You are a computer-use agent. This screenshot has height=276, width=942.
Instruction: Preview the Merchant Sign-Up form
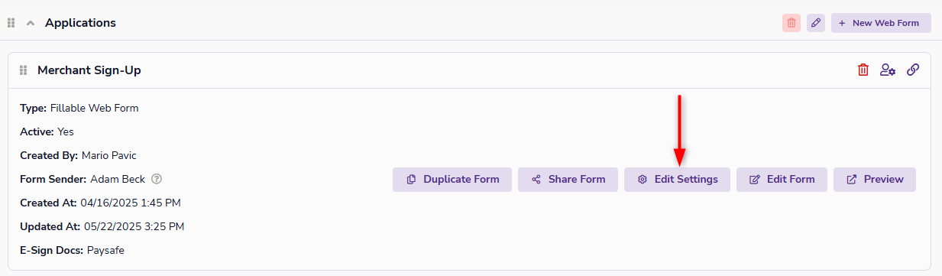(x=875, y=179)
